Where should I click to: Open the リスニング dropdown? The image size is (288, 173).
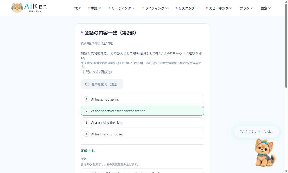coord(187,8)
